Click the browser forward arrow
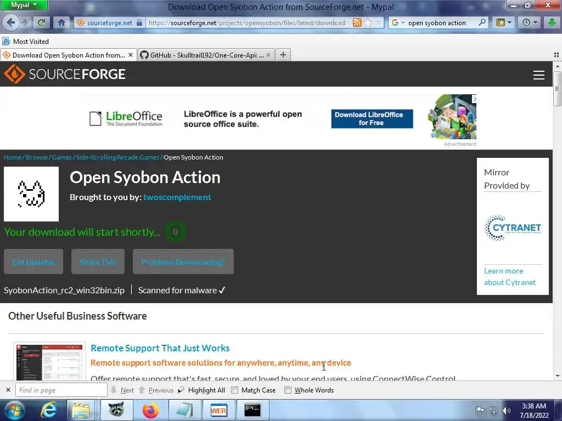562x421 pixels. tap(25, 23)
